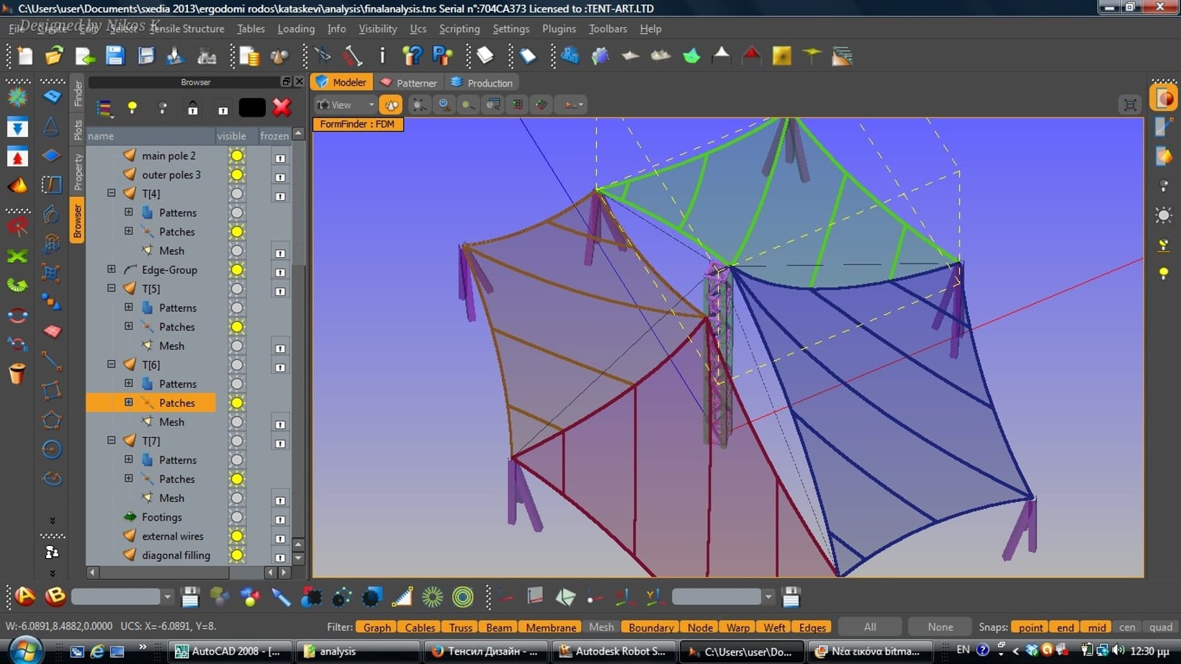Open the View dropdown in modeler
This screenshot has width=1181, height=664.
pos(346,105)
